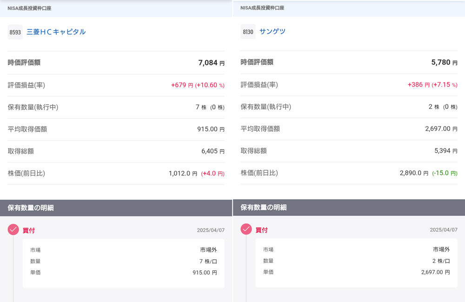Click the +679 円 (+10.60 %) profit value
This screenshot has width=465, height=302.
tap(198, 85)
